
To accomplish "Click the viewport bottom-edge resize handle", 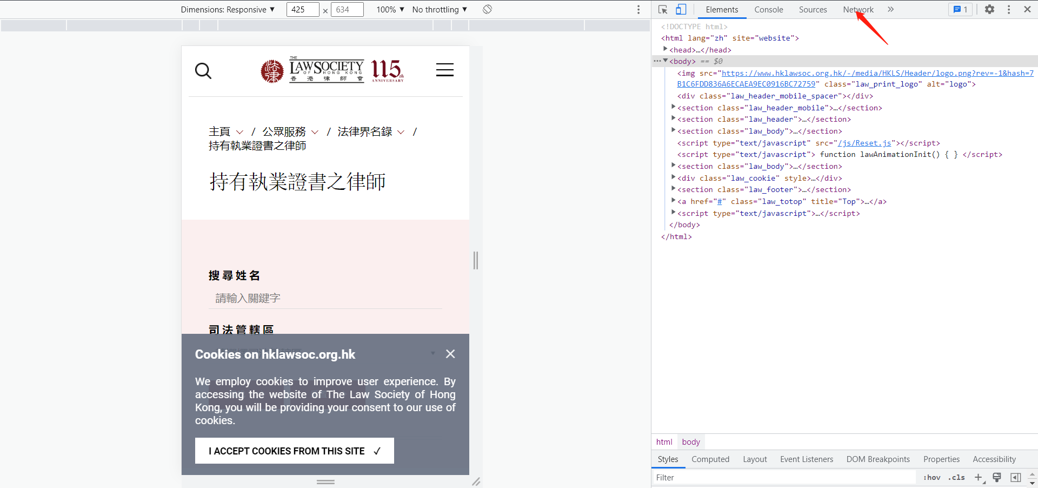I will click(325, 482).
